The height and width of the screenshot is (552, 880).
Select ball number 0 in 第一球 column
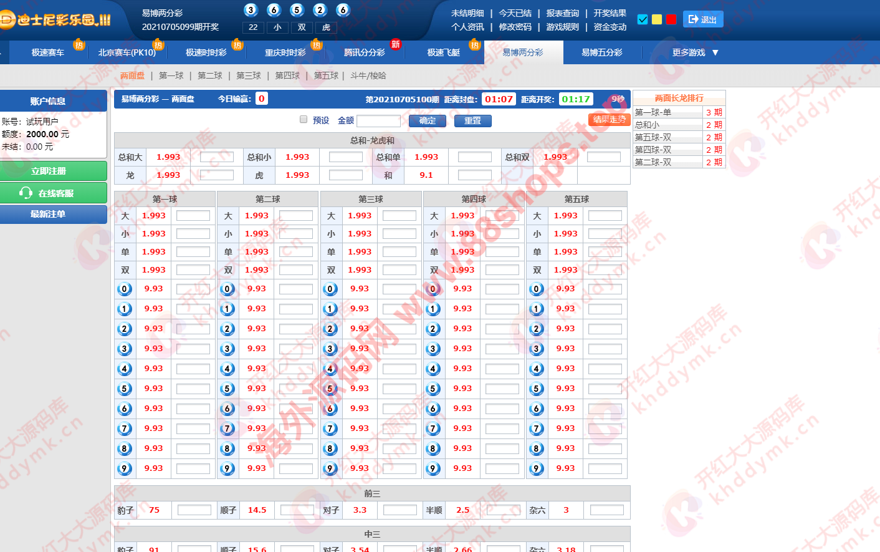click(125, 289)
